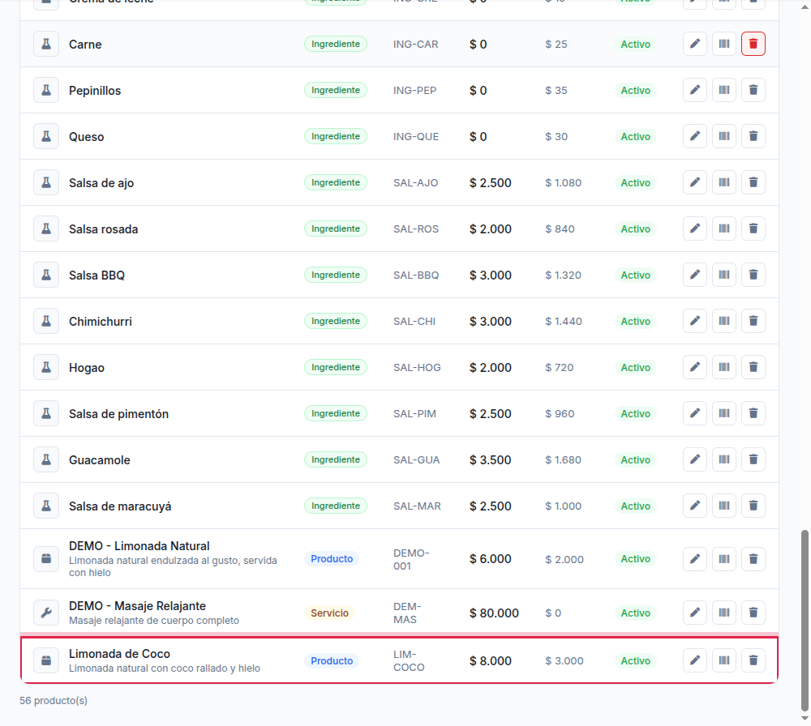
Task: Click the $ 80.000 price
Action: pos(494,613)
